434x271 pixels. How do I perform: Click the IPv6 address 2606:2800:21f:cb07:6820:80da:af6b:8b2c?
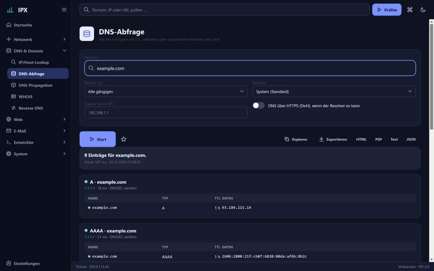coord(264,256)
